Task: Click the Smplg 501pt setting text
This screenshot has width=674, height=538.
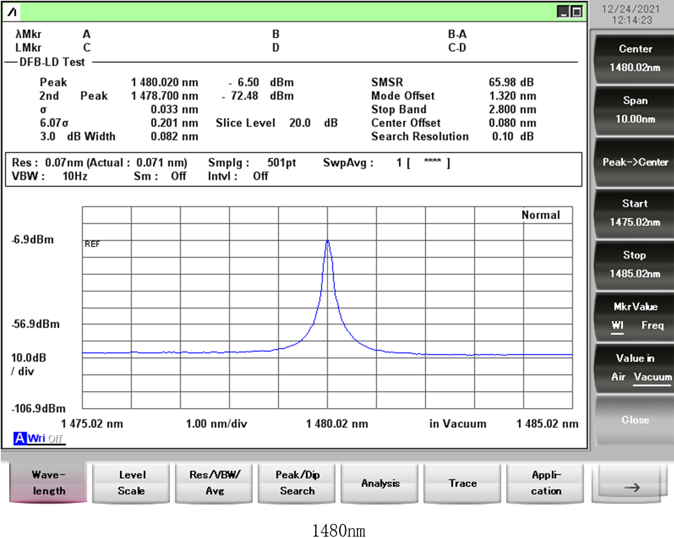Action: [x=252, y=162]
